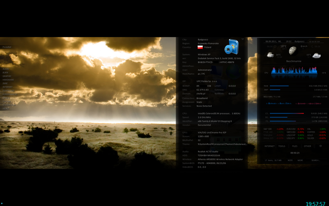Click the chello.pl domain value
Screen dimensions: 329x206
tap(201, 94)
